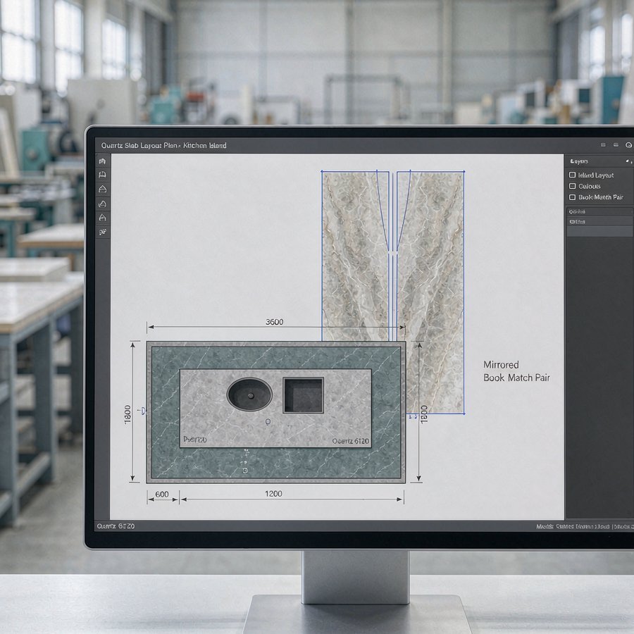
Task: Toggle the Cutouts layer checkbox
Action: 572,186
